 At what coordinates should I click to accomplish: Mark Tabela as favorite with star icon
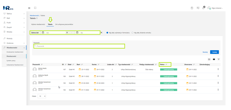[x=37, y=18]
